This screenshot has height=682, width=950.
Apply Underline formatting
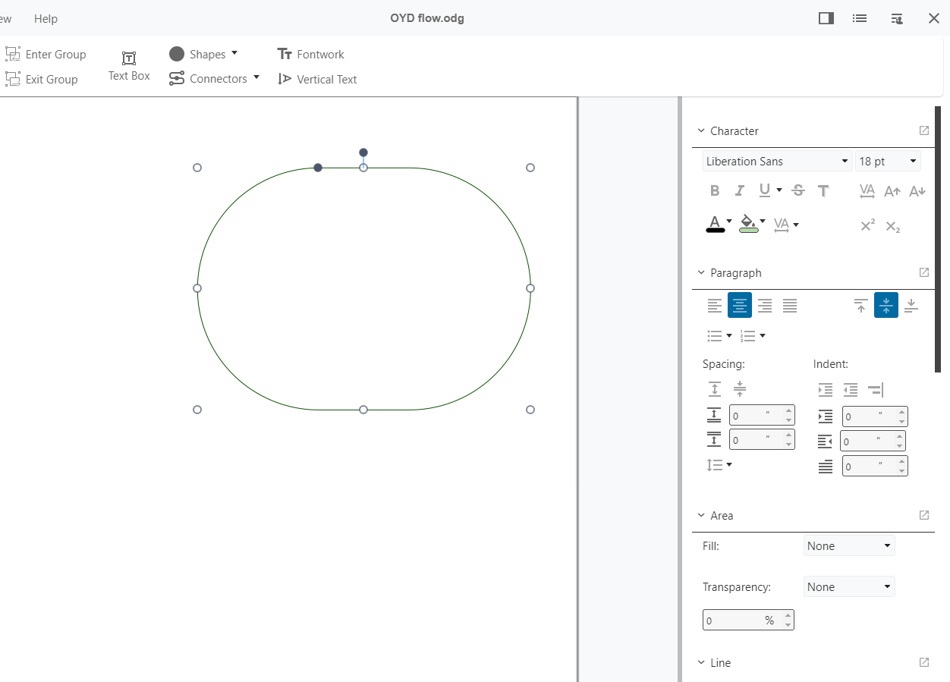pyautogui.click(x=765, y=190)
